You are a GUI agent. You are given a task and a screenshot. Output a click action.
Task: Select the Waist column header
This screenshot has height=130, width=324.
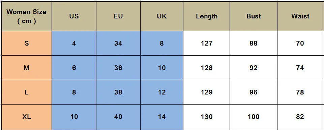coord(300,16)
